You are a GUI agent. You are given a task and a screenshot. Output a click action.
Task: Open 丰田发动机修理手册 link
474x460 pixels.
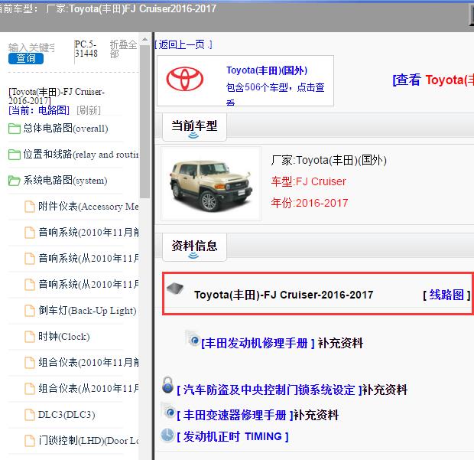(258, 344)
